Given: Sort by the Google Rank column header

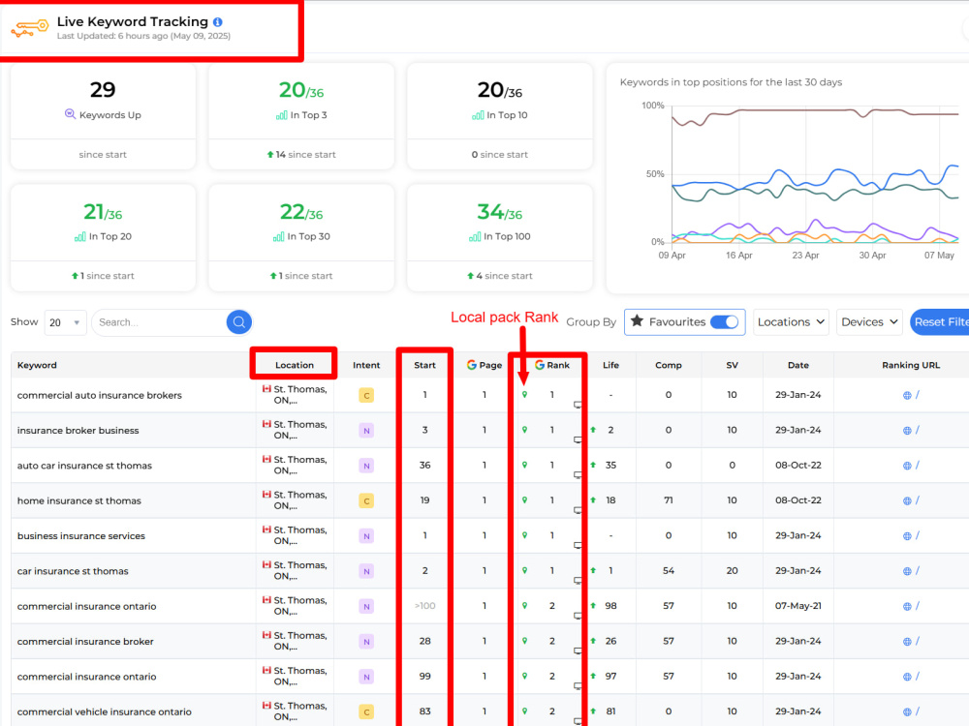Looking at the screenshot, I should 552,365.
